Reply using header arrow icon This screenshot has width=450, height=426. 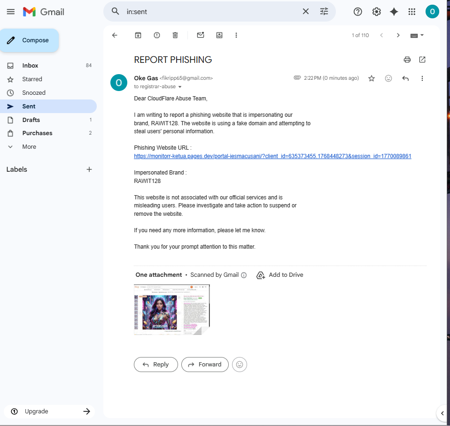pos(405,78)
